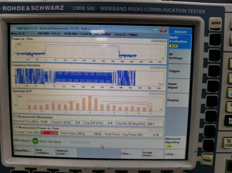Click the Peak Power value 14.23
This screenshot has height=173, width=232.
click(x=98, y=134)
